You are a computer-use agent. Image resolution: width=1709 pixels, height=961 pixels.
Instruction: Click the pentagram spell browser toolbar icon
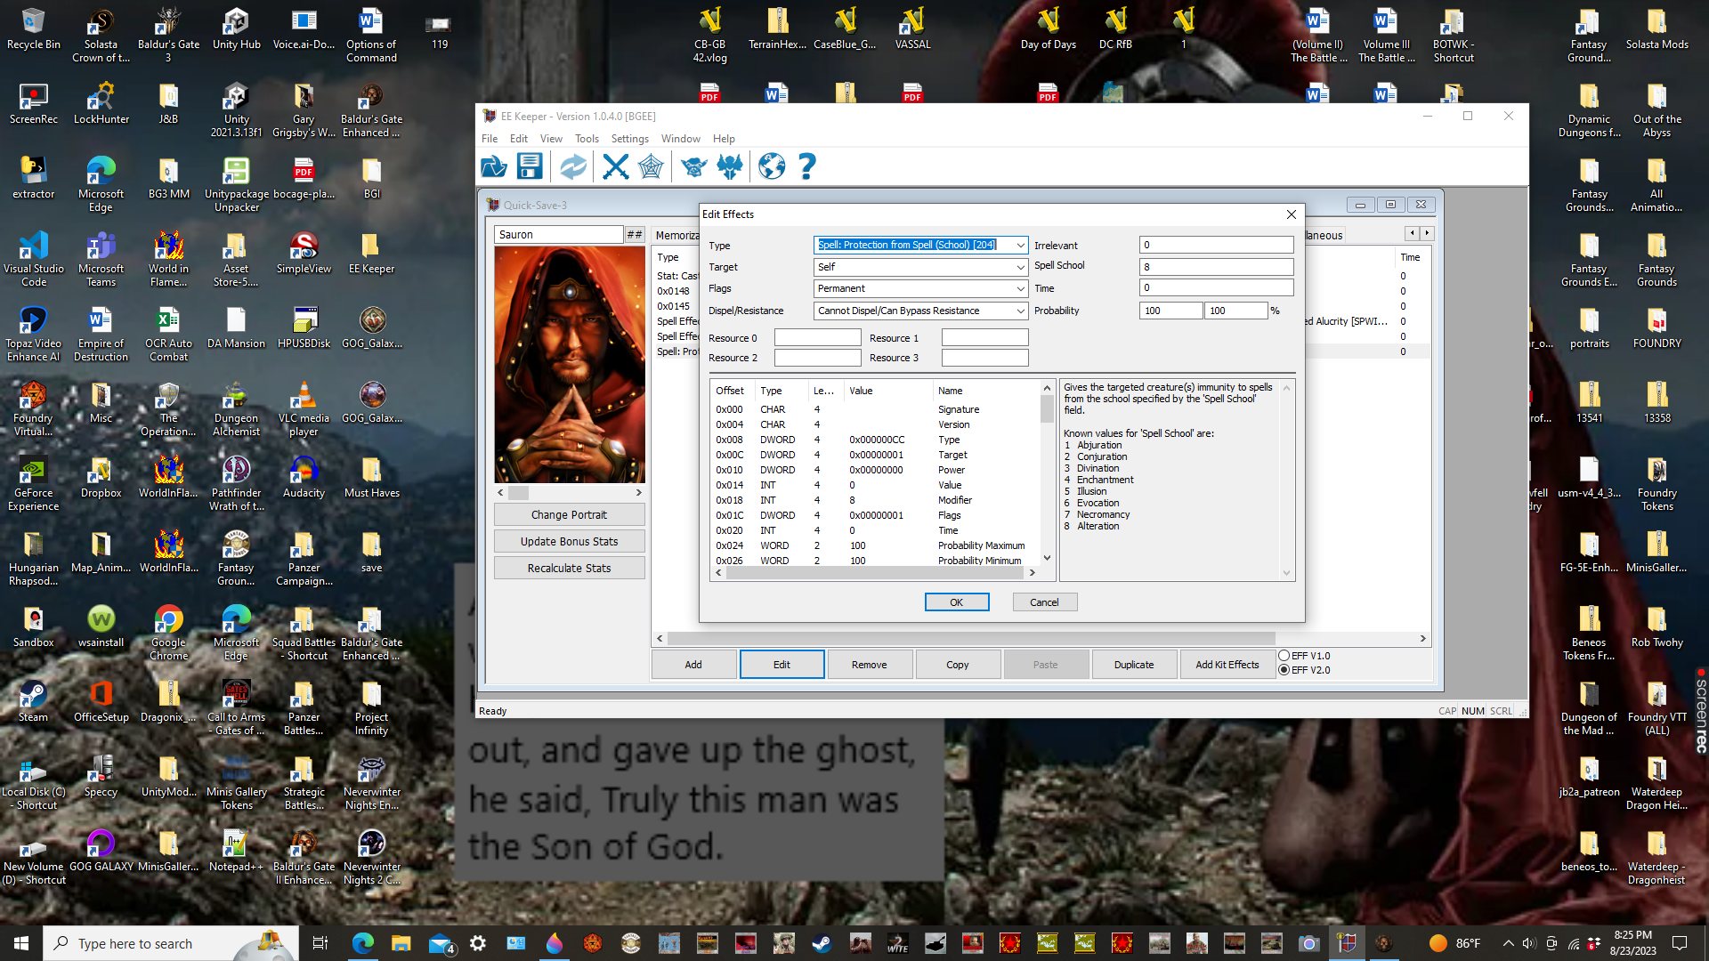(651, 166)
